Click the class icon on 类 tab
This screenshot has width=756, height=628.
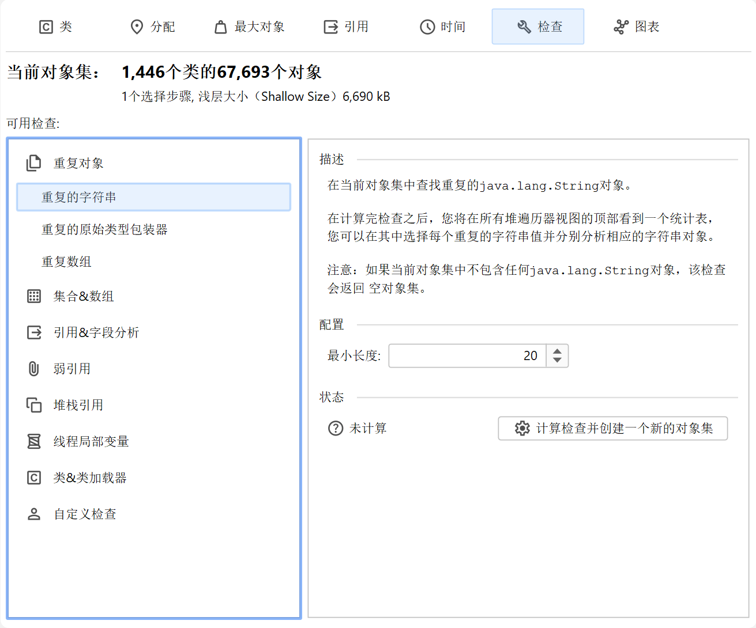coord(46,27)
